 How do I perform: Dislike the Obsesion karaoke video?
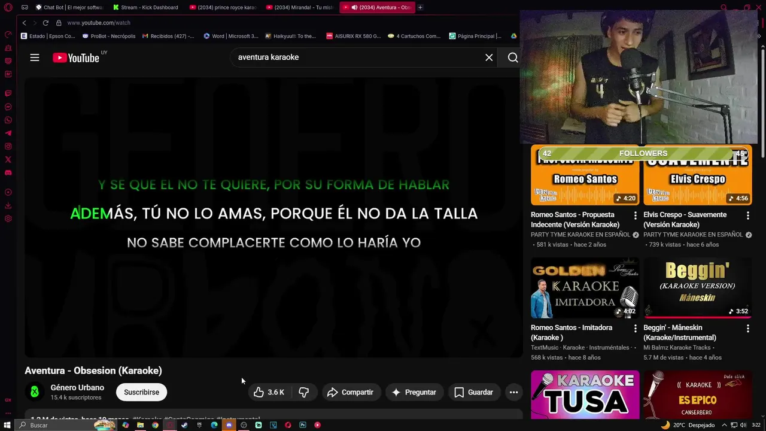click(x=304, y=392)
